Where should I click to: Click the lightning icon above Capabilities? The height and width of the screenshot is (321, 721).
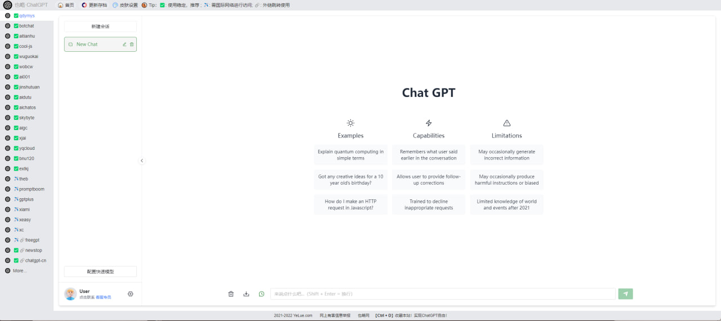click(429, 123)
